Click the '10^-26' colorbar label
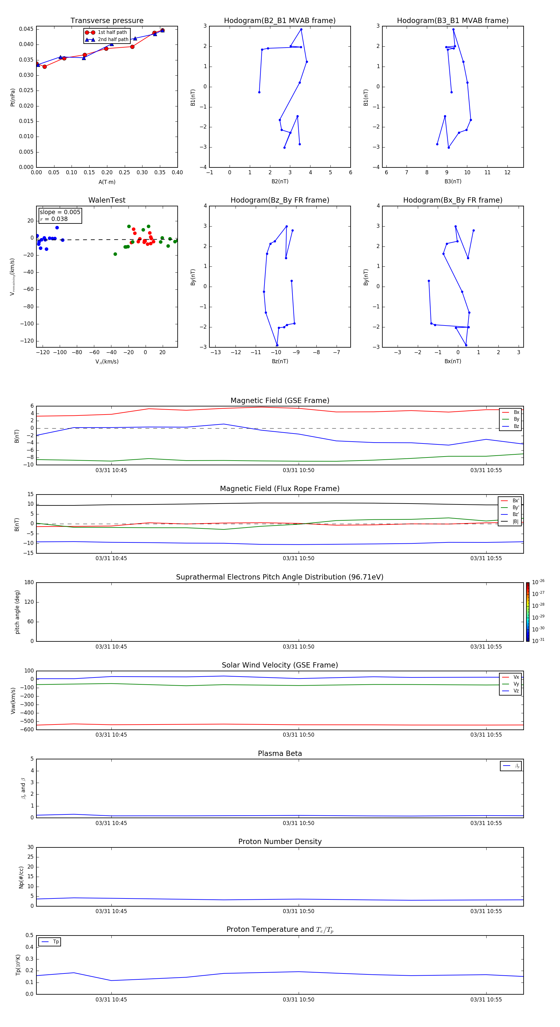 click(538, 582)
